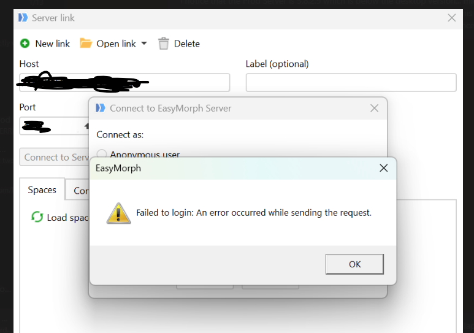Screen dimensions: 474x333
Task: Click EasyMorph logo in Connect to EasyMorph Server dialog
Action: (x=101, y=108)
